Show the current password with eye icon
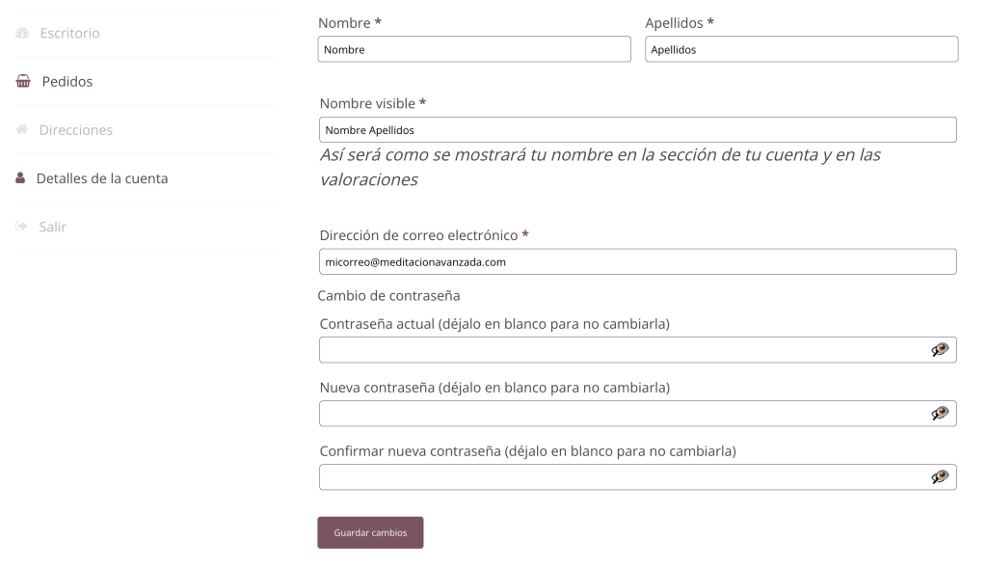 940,350
